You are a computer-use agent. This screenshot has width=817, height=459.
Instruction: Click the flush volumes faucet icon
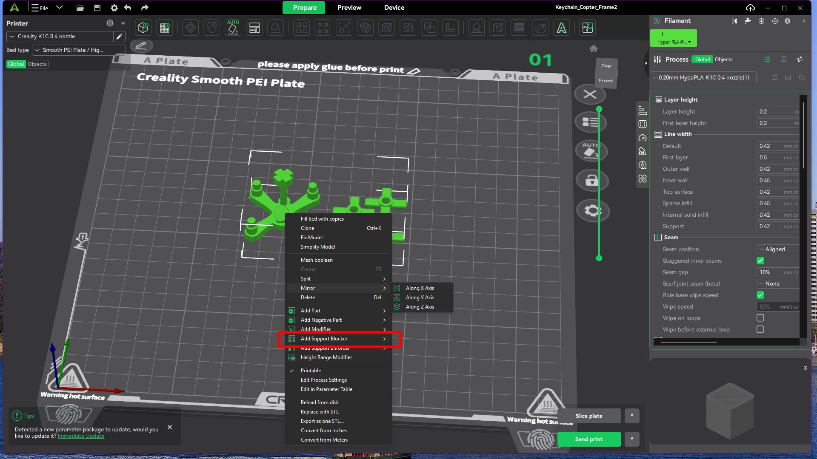[x=748, y=21]
